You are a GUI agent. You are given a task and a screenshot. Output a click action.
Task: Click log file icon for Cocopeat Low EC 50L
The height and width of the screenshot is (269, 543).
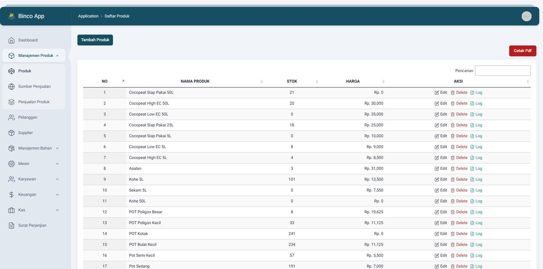(472, 114)
